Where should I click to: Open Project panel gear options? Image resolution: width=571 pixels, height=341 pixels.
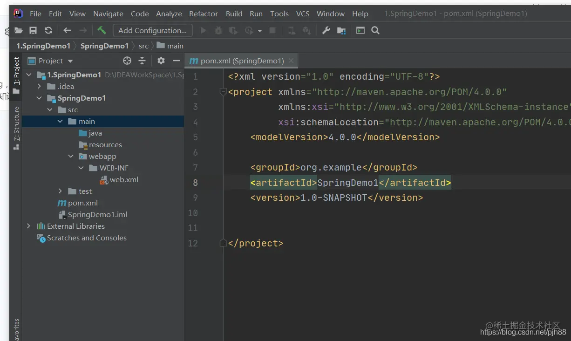pyautogui.click(x=161, y=61)
